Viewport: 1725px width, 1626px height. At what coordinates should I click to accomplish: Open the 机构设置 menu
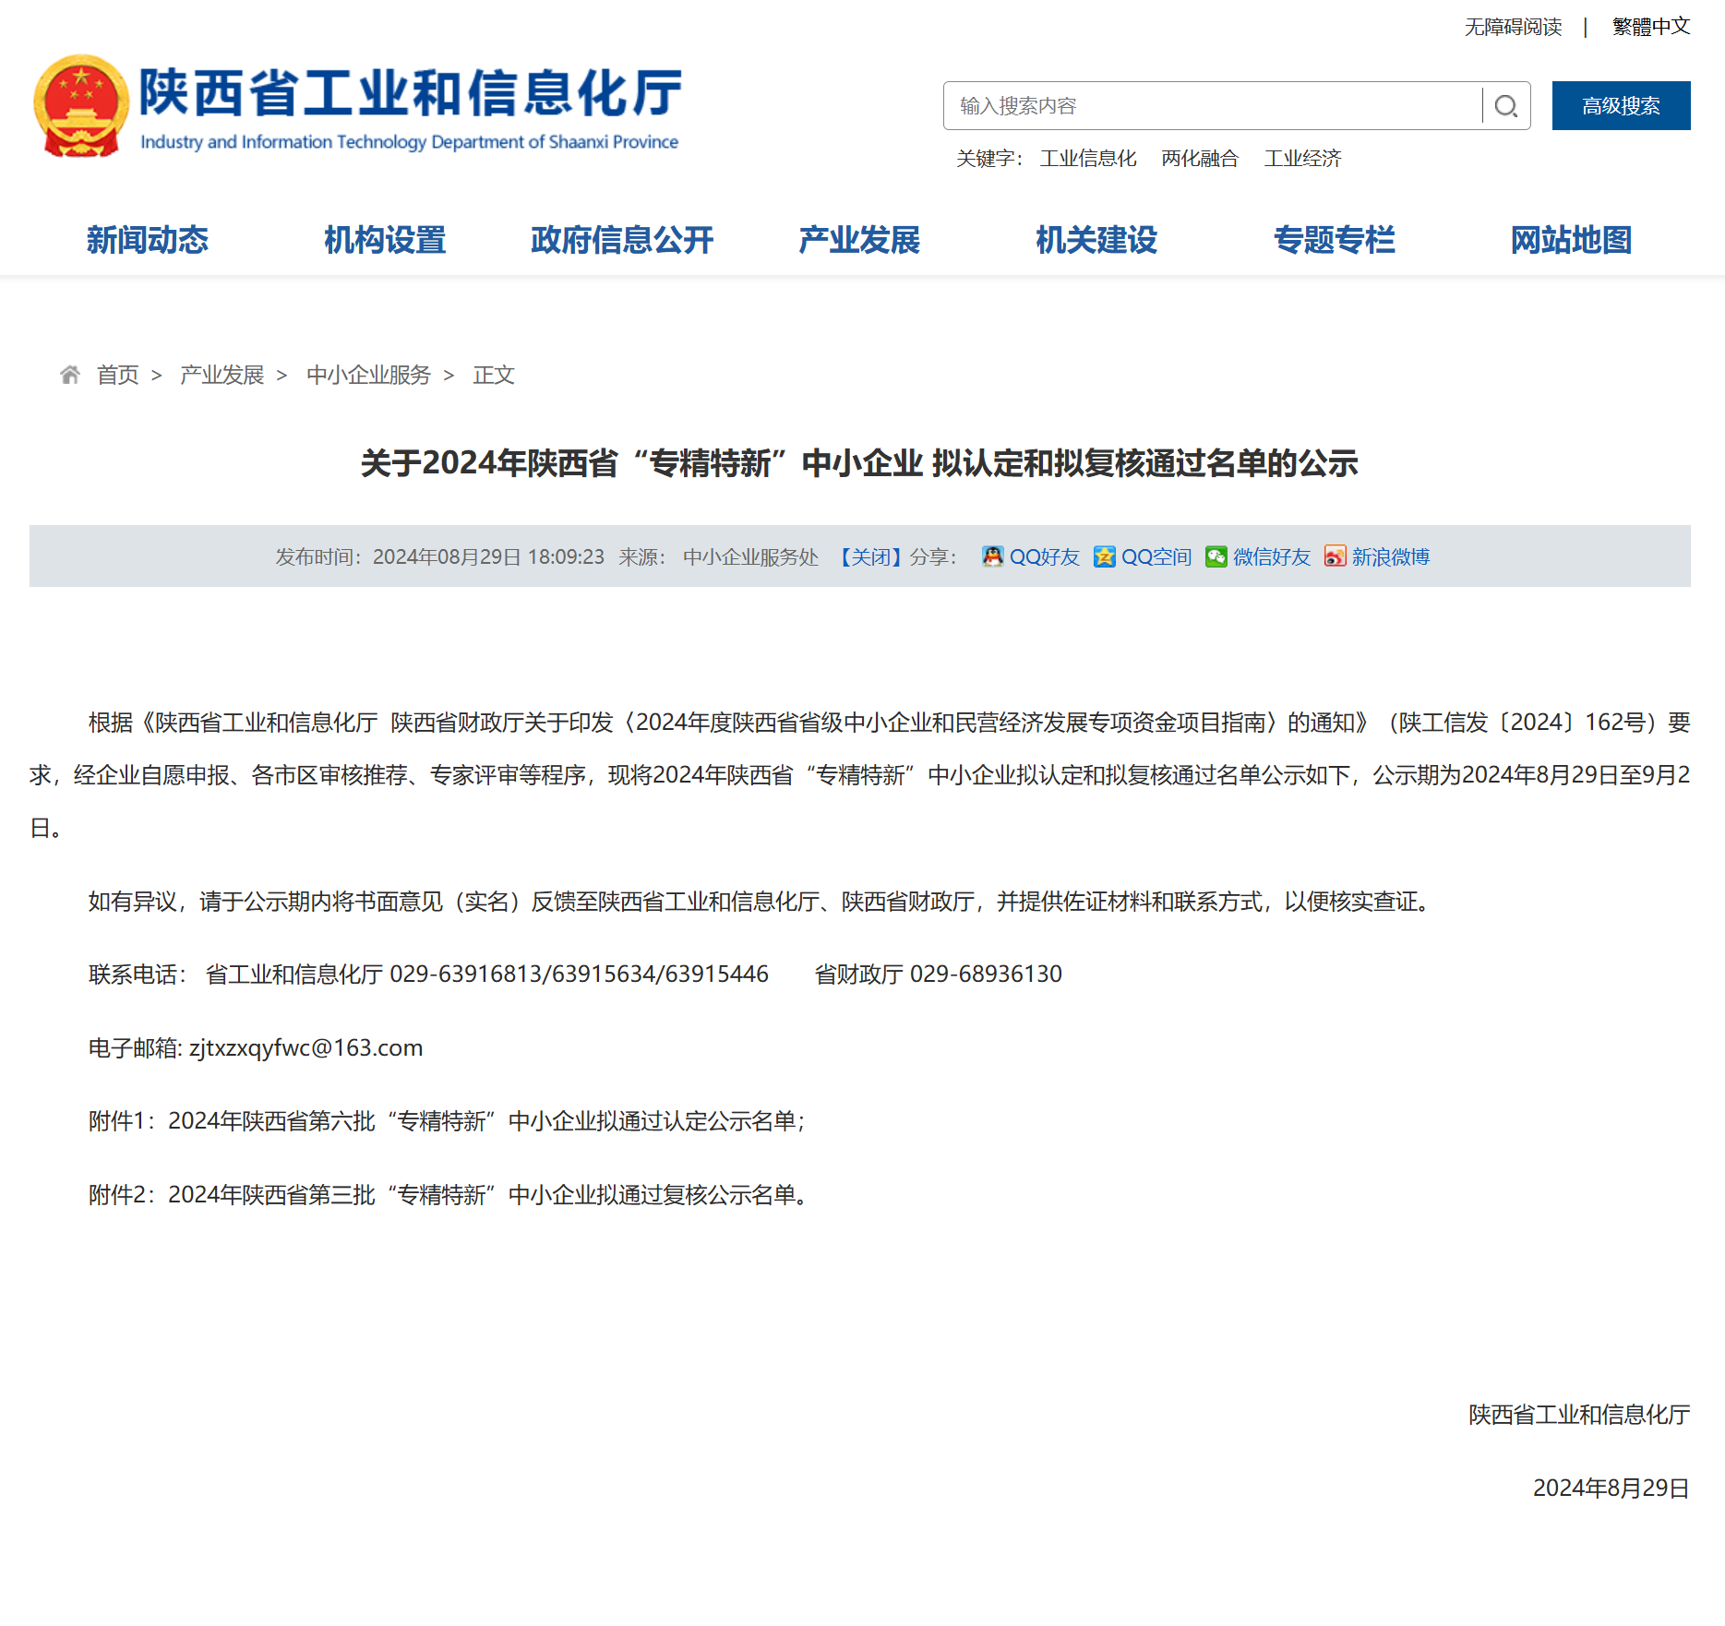pyautogui.click(x=385, y=240)
